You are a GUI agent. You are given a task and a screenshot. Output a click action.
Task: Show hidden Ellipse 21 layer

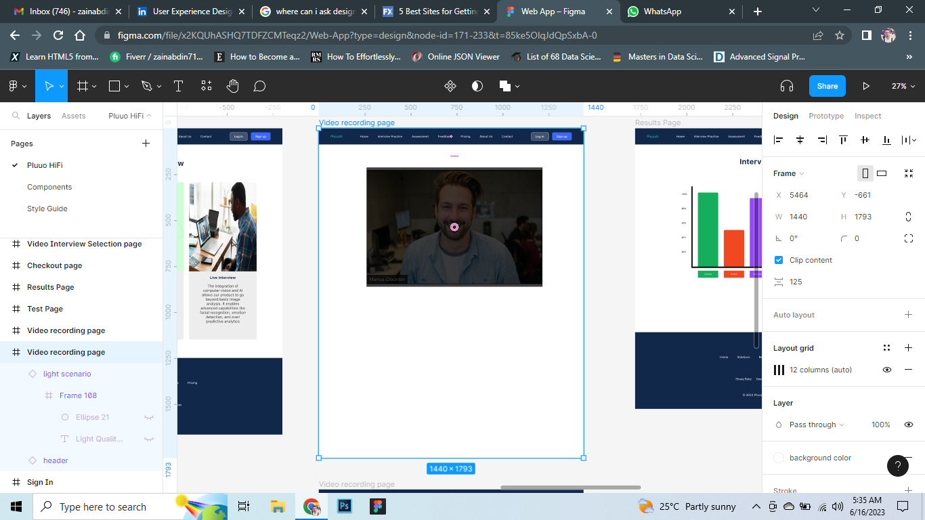coord(149,418)
